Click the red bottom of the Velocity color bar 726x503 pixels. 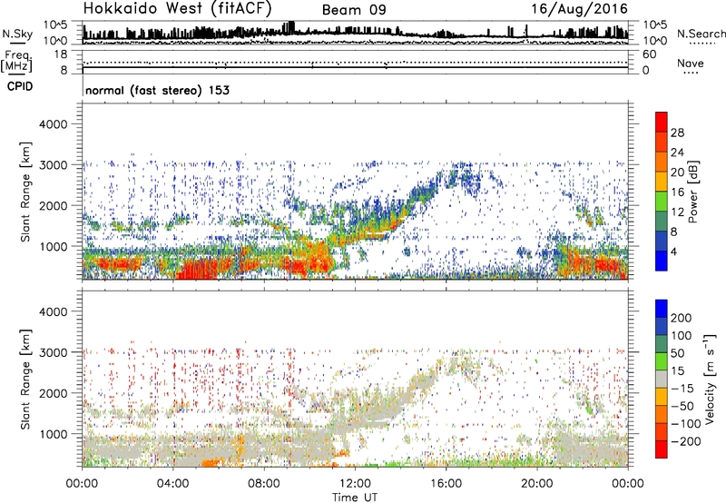tap(662, 449)
